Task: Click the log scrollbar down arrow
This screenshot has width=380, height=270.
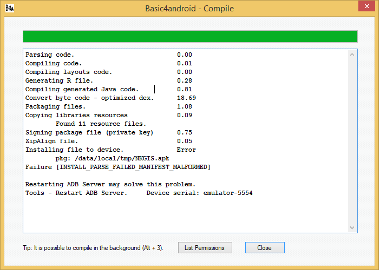Action: pos(352,228)
